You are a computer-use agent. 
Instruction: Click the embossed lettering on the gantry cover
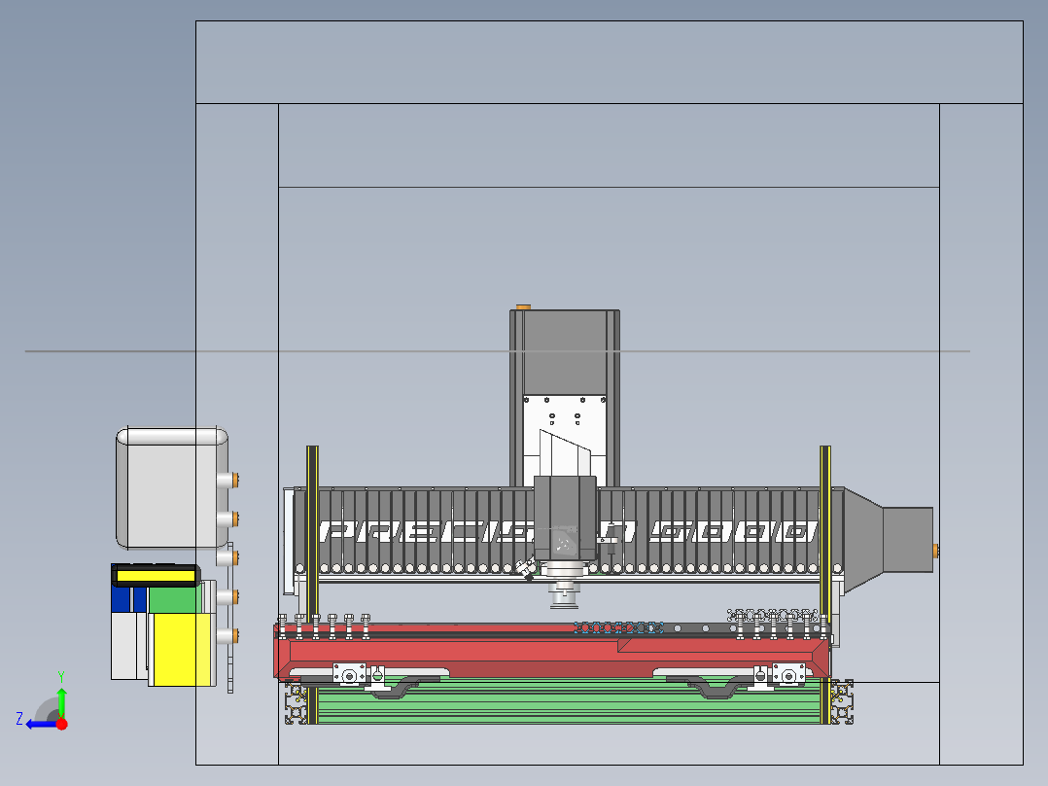pyautogui.click(x=568, y=532)
